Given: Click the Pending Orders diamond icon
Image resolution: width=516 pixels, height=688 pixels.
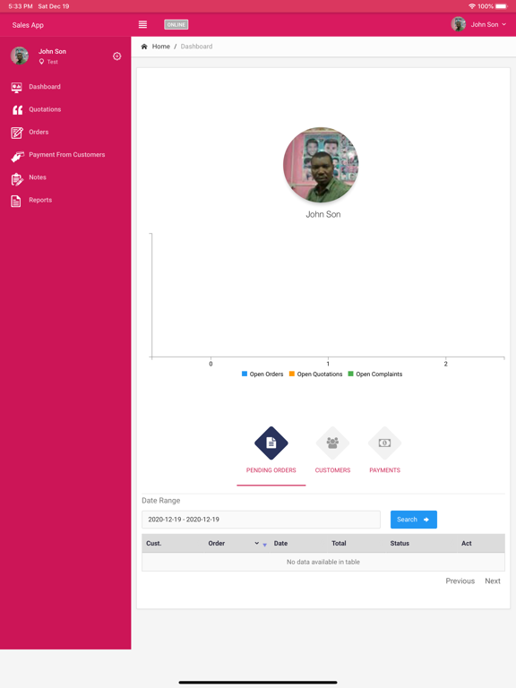Looking at the screenshot, I should pos(271,443).
